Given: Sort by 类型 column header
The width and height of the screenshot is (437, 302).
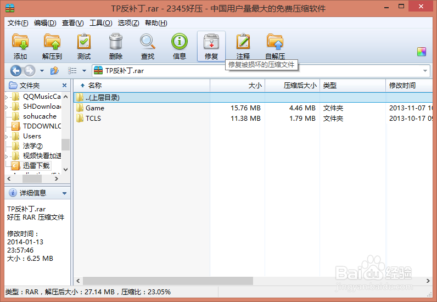Looking at the screenshot, I should coord(352,85).
